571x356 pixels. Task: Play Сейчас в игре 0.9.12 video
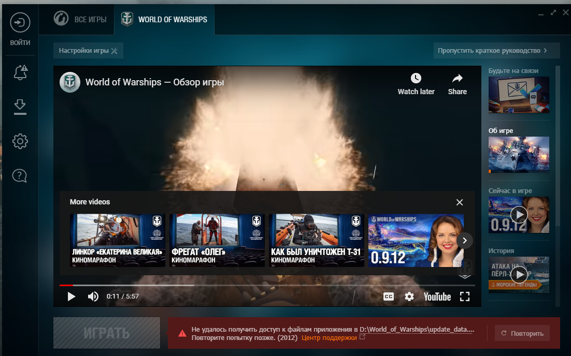pyautogui.click(x=519, y=215)
